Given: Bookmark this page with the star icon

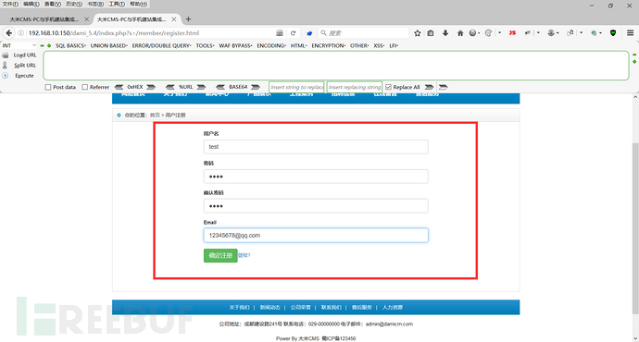Looking at the screenshot, I should (418, 33).
